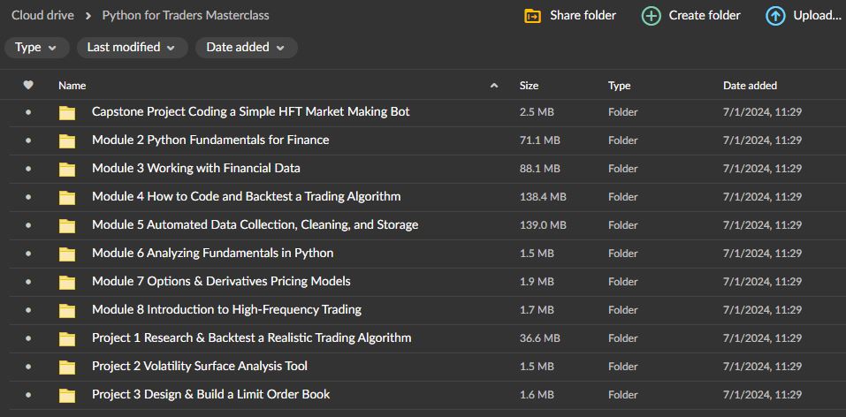Click the Name column sort arrow
Screen dimensions: 846x417
493,86
